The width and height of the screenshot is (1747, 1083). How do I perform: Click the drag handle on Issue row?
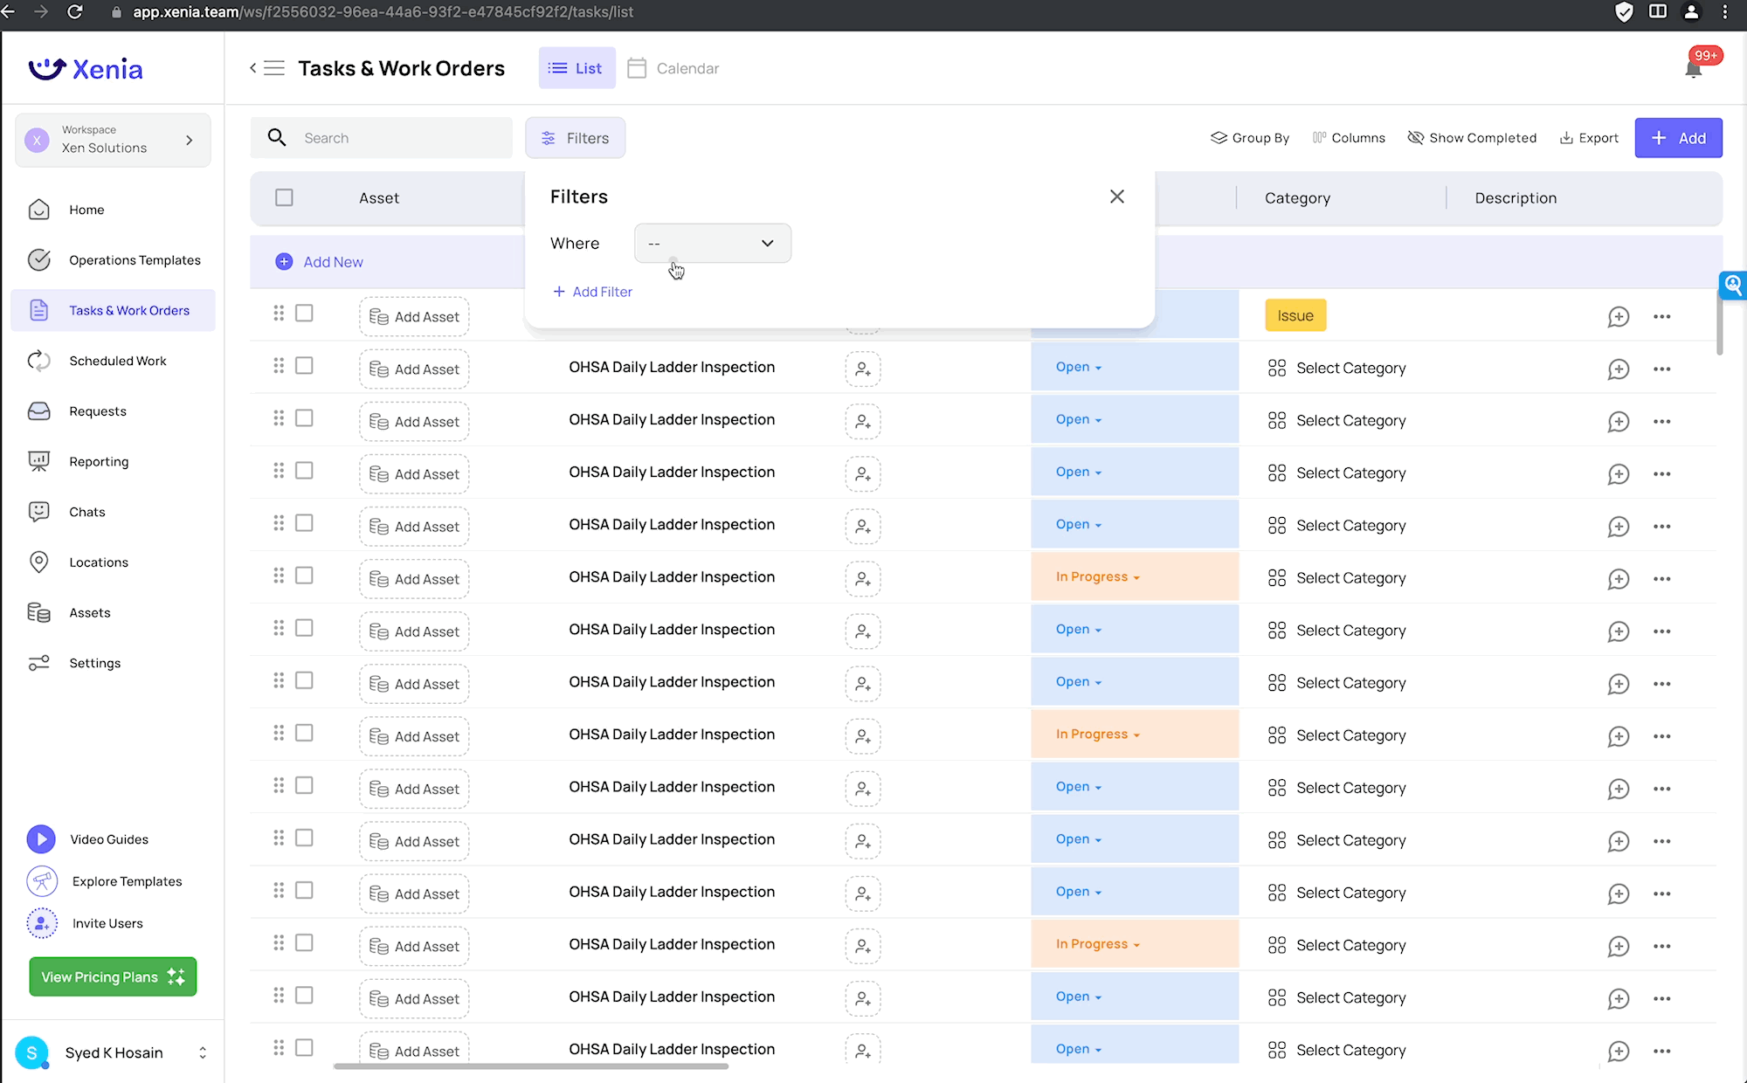(279, 313)
